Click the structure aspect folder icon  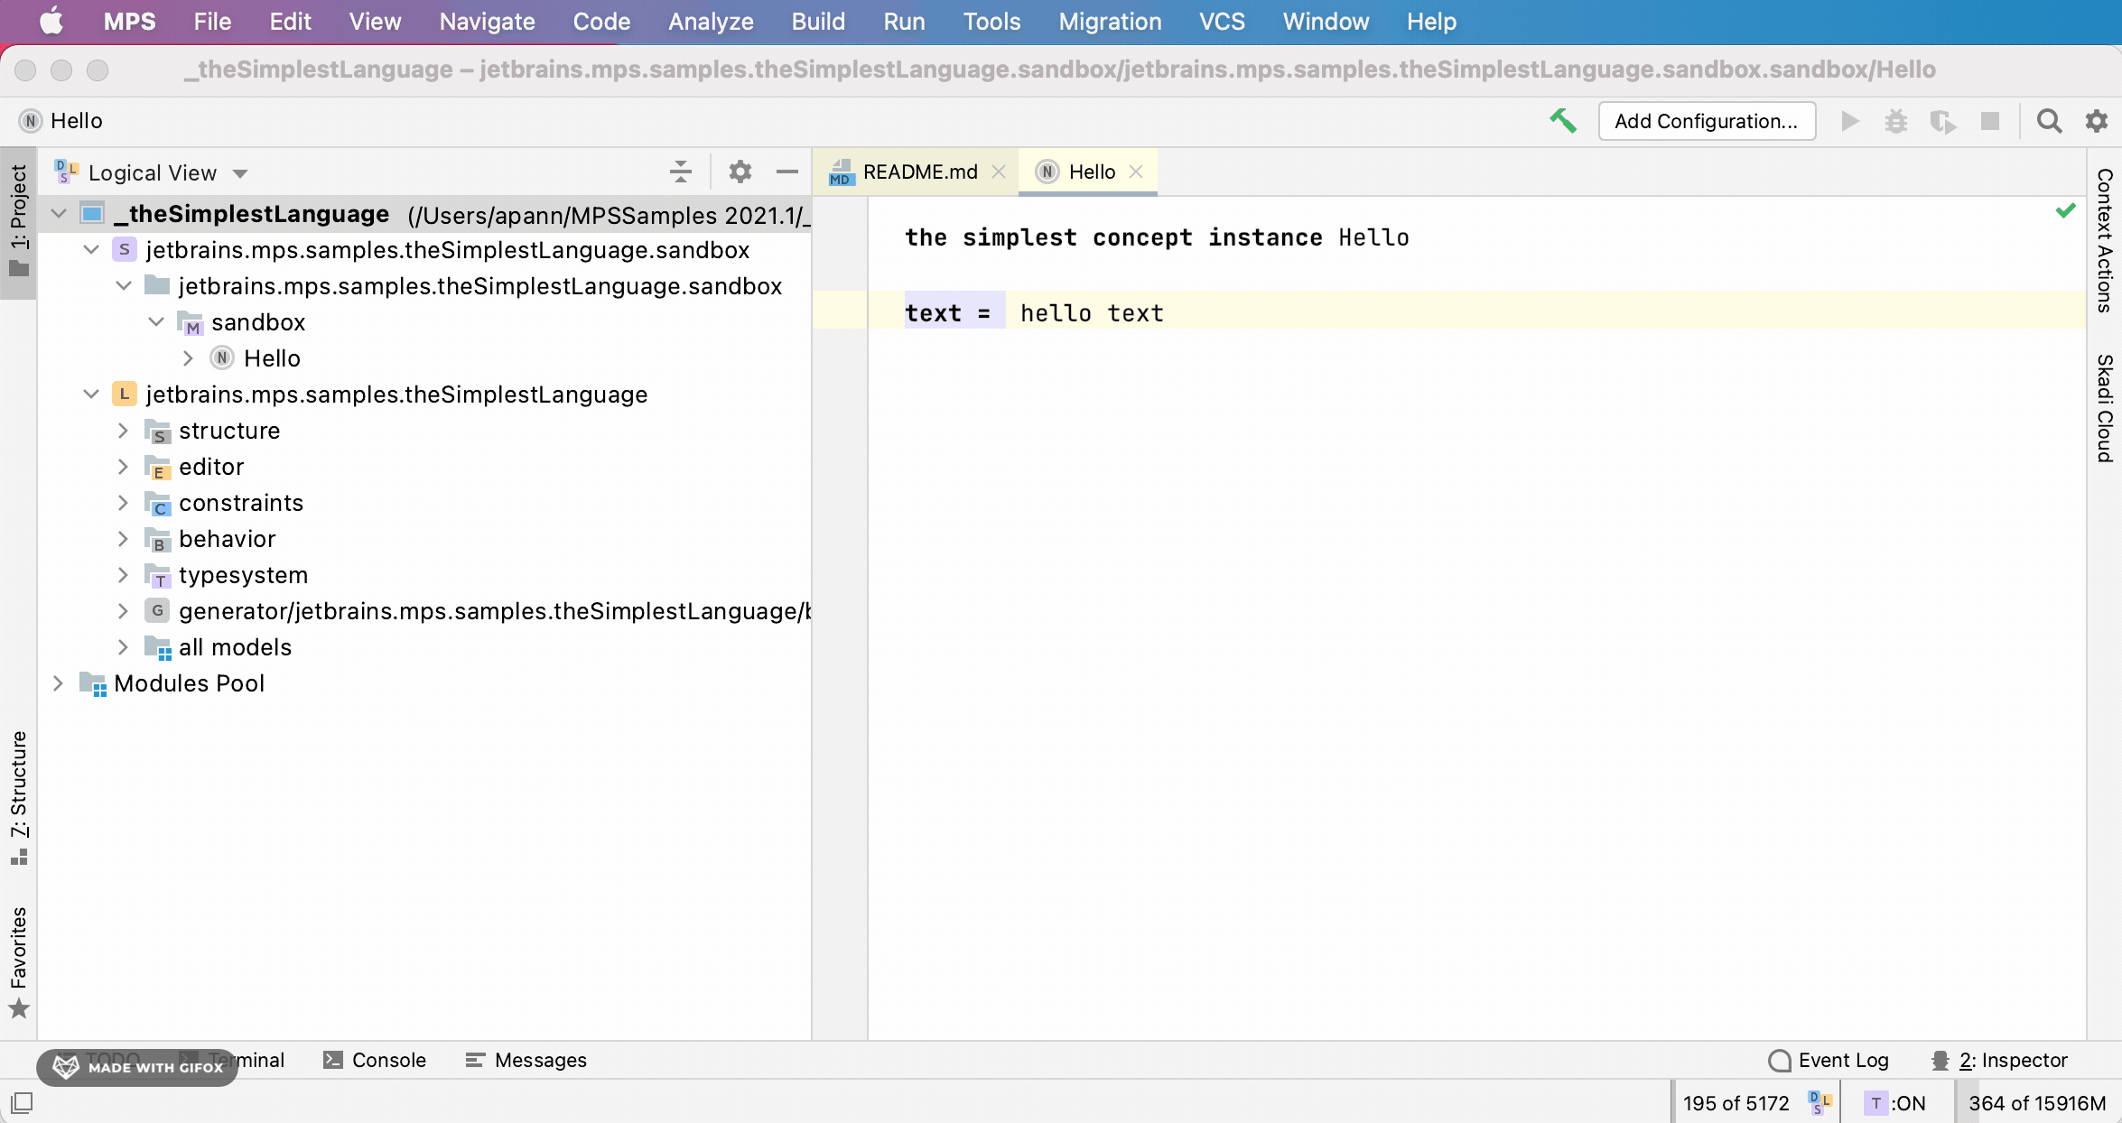tap(157, 431)
